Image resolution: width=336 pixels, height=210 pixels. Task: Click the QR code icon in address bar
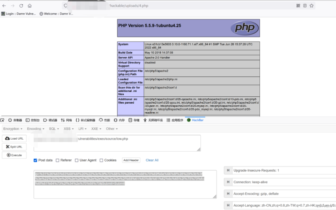point(298,6)
